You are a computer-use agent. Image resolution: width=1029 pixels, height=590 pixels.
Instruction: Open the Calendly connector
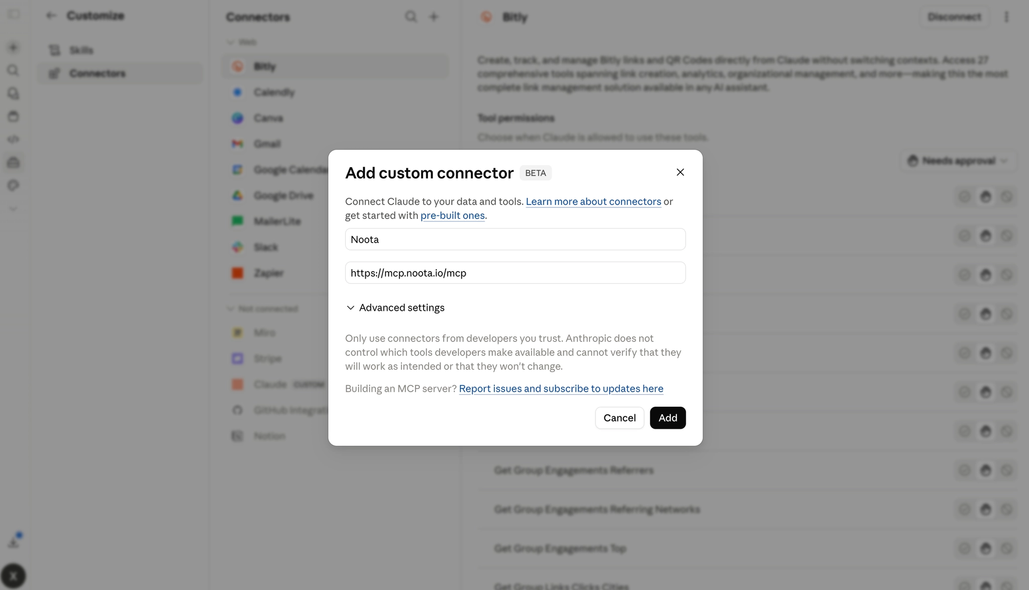point(335,92)
